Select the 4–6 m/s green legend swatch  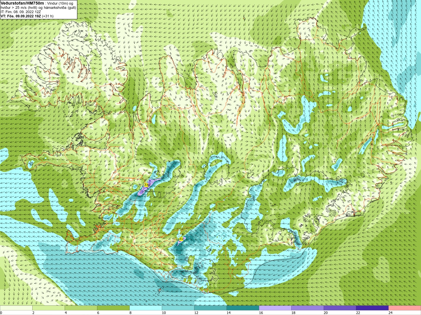(x=81, y=308)
